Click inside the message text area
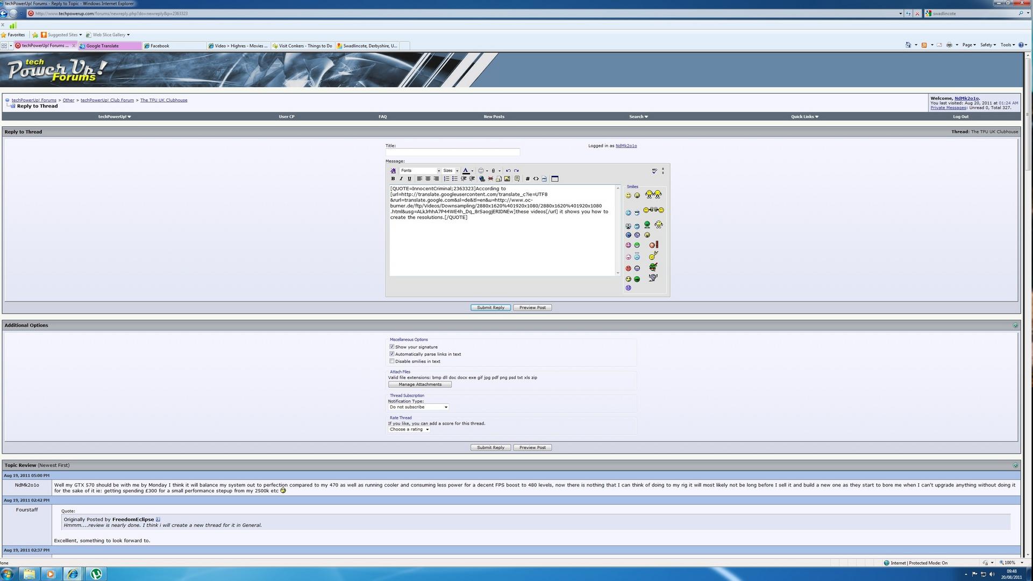The width and height of the screenshot is (1033, 581). (x=502, y=230)
